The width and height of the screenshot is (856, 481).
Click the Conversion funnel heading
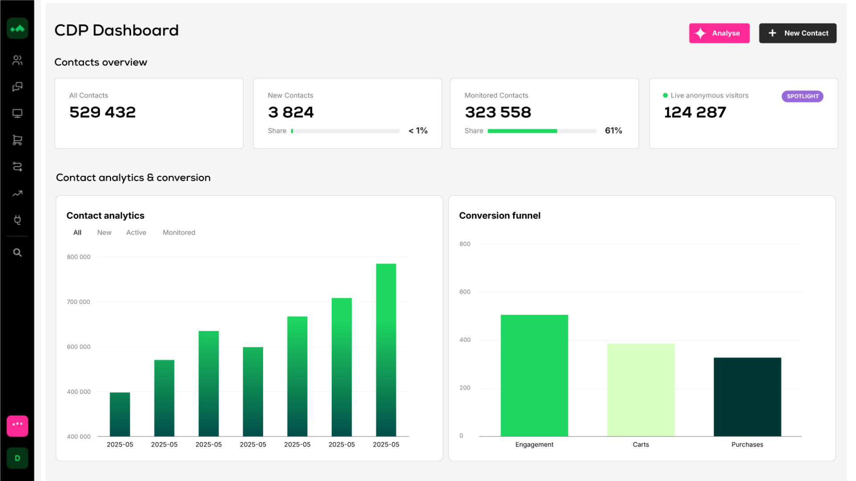500,216
